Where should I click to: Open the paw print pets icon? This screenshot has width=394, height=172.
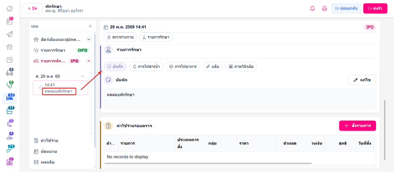point(9,47)
